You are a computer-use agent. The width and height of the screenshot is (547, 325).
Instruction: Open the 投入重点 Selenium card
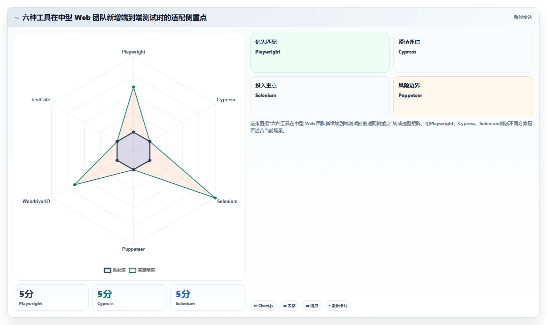[x=320, y=96]
